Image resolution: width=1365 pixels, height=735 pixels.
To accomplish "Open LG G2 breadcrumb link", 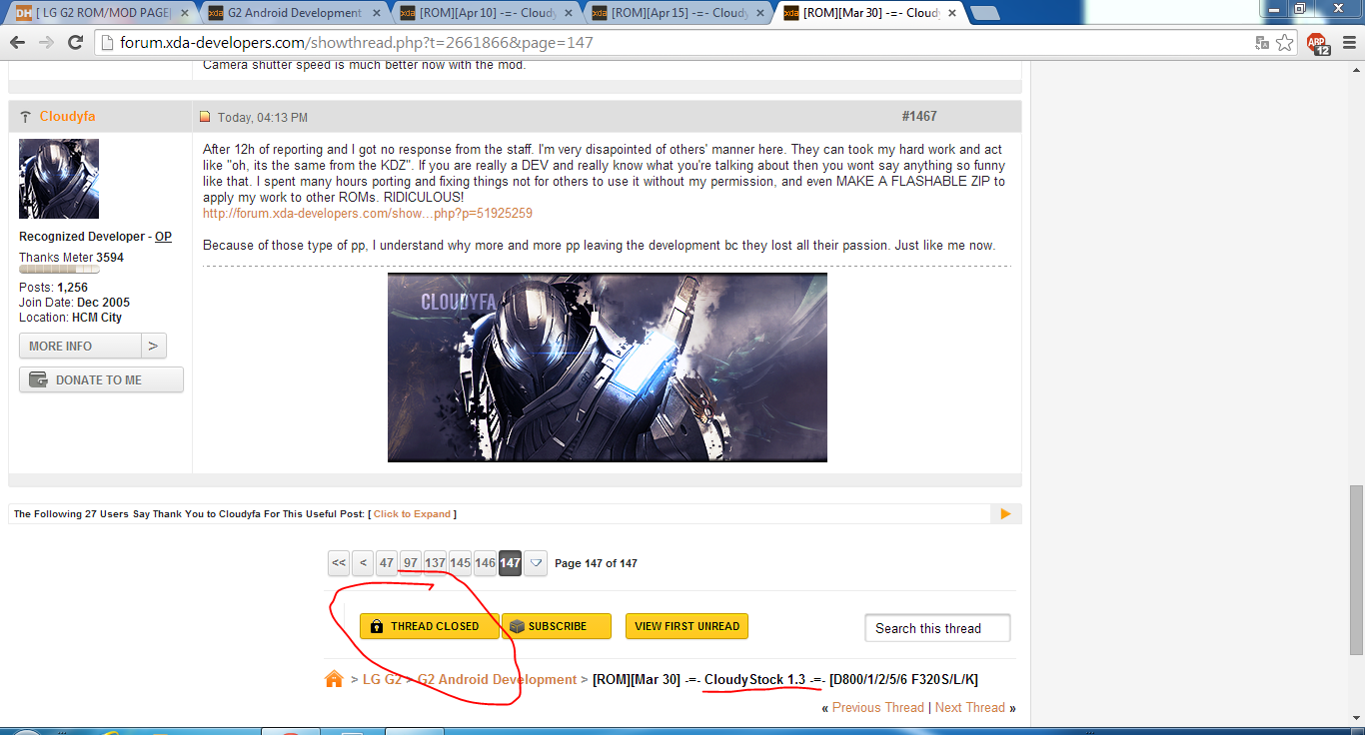I will pyautogui.click(x=382, y=680).
